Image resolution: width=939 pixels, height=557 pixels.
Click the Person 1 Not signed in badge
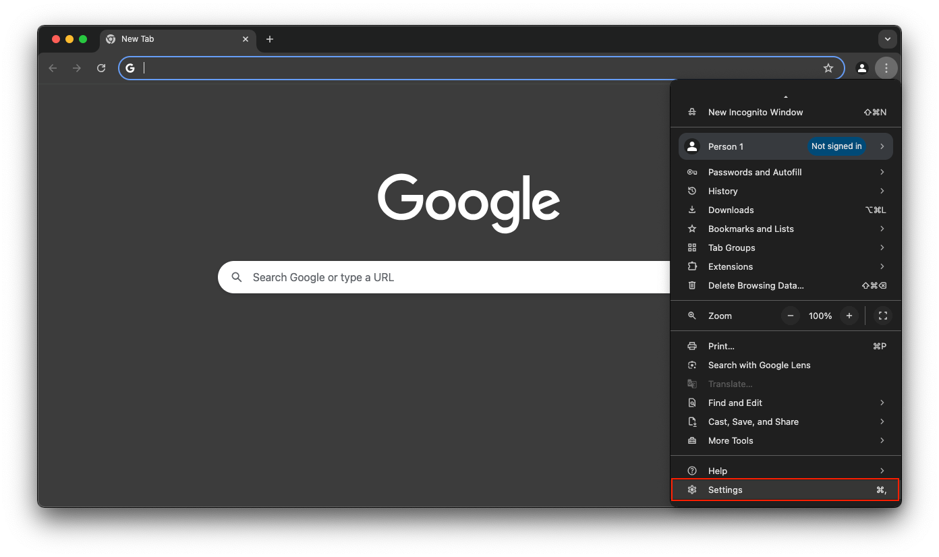[x=836, y=146]
